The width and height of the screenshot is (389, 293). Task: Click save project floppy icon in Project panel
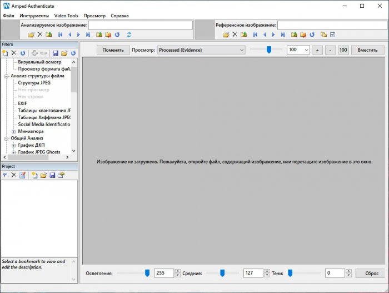click(x=52, y=175)
